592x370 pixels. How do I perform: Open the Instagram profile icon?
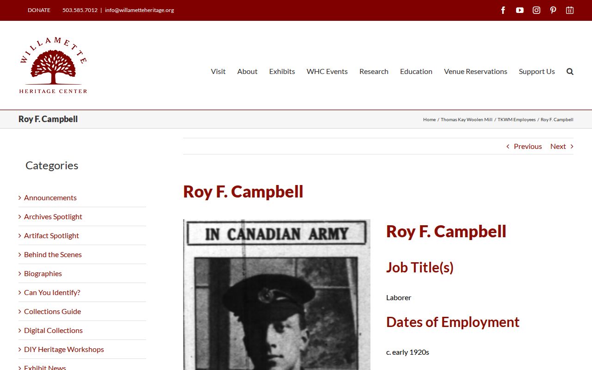click(536, 10)
